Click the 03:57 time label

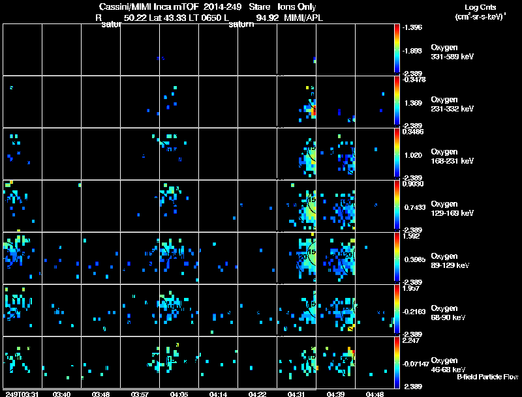140,394
